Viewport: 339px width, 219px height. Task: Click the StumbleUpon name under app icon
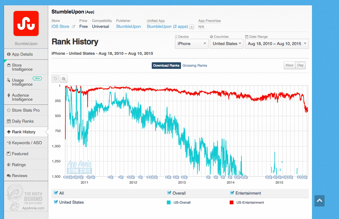coord(26,44)
